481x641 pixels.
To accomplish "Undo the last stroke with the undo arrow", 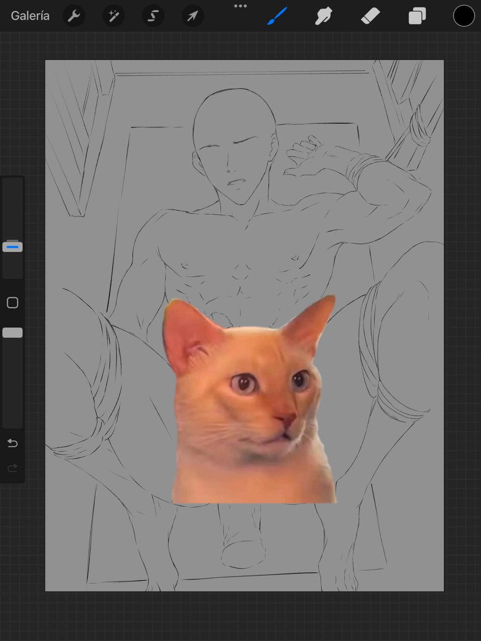I will (12, 443).
